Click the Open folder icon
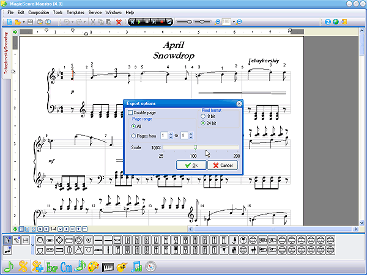The width and height of the screenshot is (367, 275). click(x=17, y=22)
